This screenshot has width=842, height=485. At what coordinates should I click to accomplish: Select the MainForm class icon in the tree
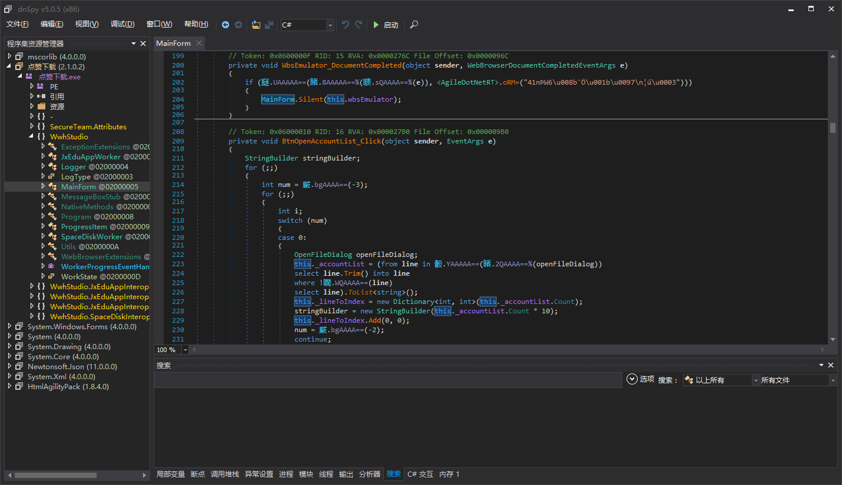pyautogui.click(x=54, y=186)
